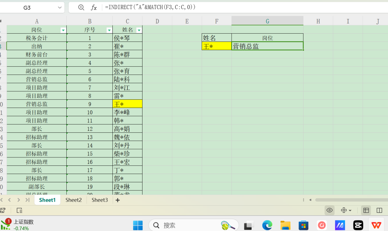Select the cell 税务会计
The height and width of the screenshot is (231, 388).
(37, 38)
